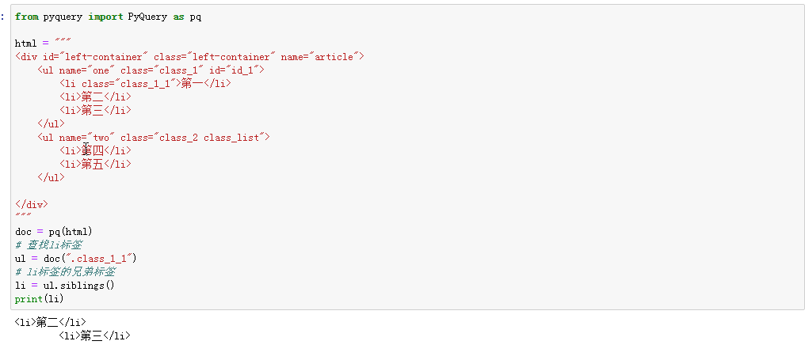Click the first output line <li>第二</li>
The image size is (805, 360).
[51, 322]
